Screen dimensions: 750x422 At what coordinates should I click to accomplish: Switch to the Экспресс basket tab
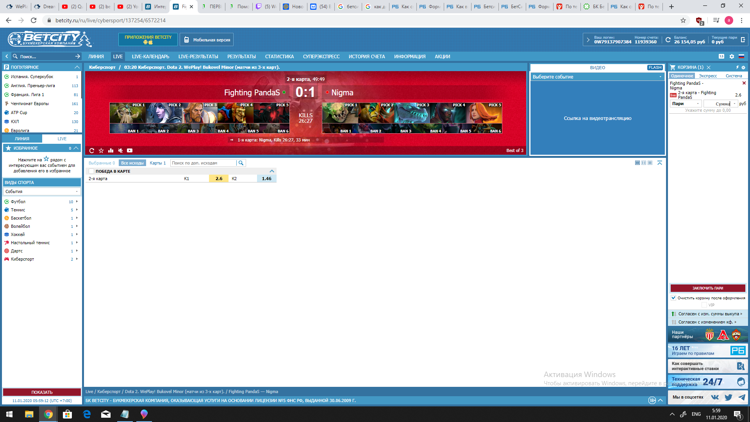tap(708, 76)
